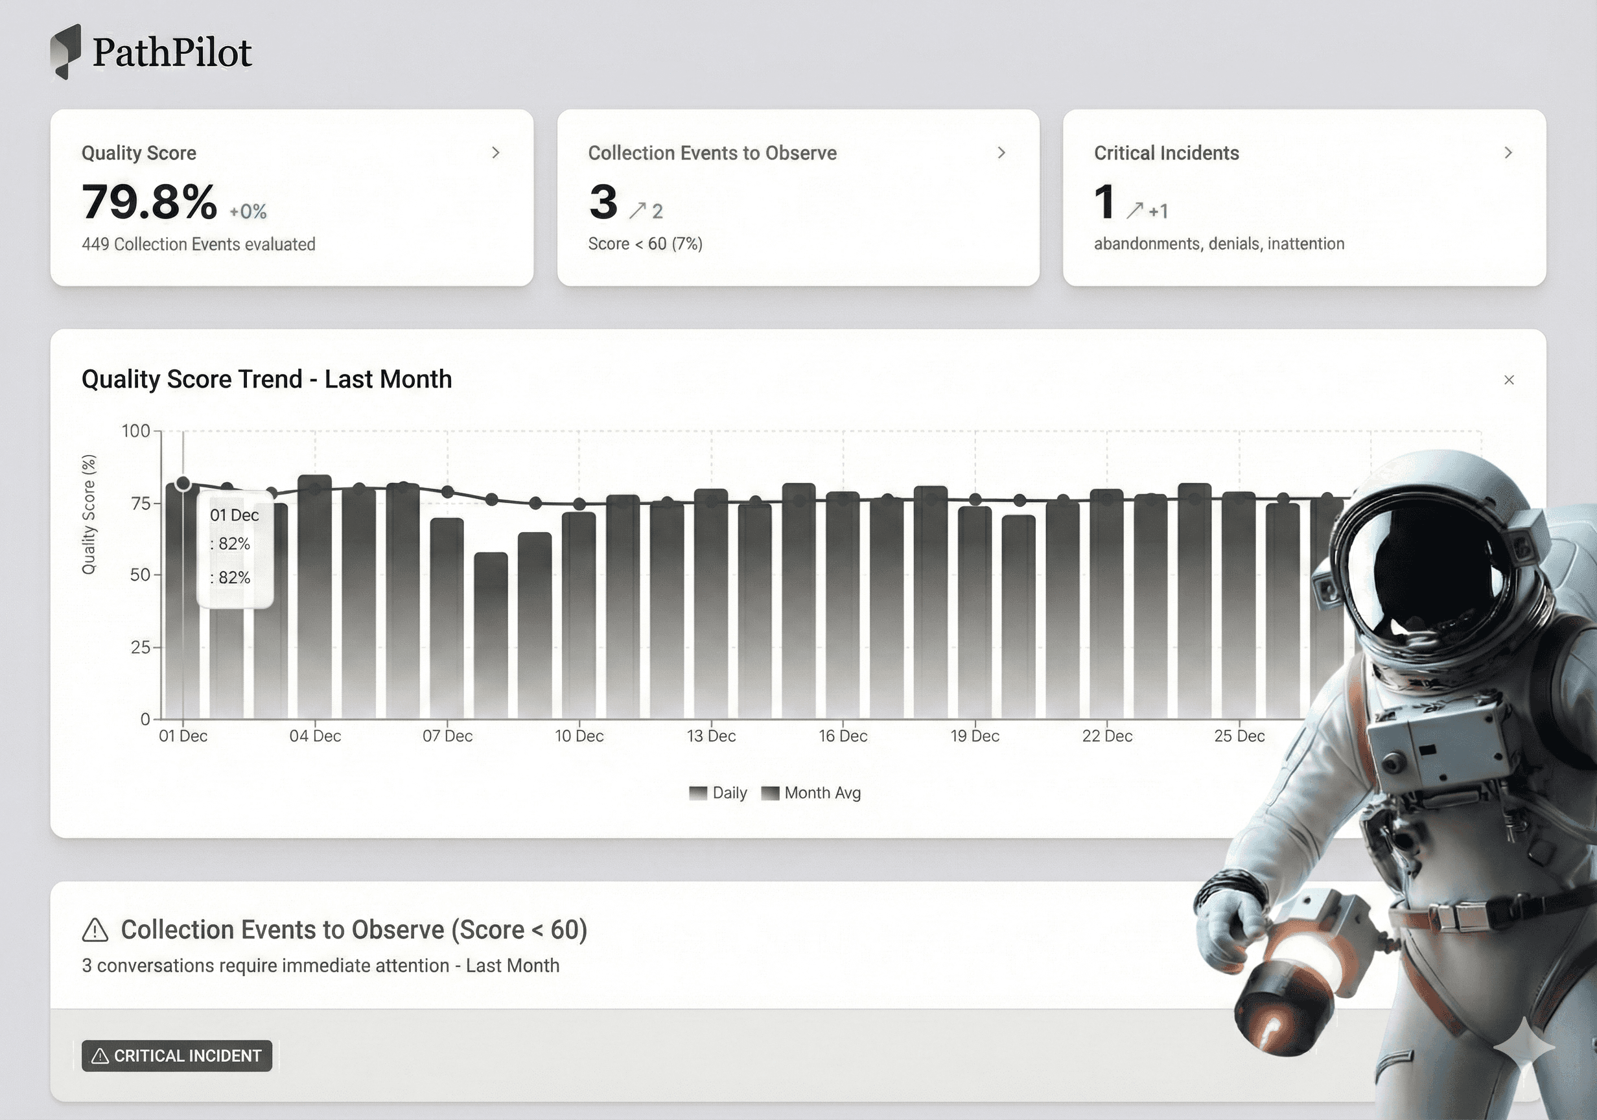1597x1120 pixels.
Task: Click the 10 Dec axis label
Action: 579,736
